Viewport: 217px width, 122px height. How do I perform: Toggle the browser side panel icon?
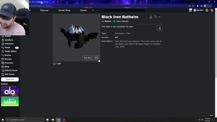201,6
